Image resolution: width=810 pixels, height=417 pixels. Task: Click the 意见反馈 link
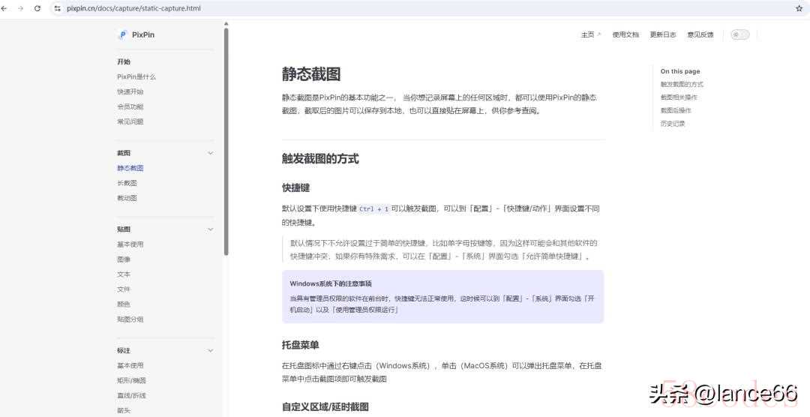pyautogui.click(x=700, y=34)
